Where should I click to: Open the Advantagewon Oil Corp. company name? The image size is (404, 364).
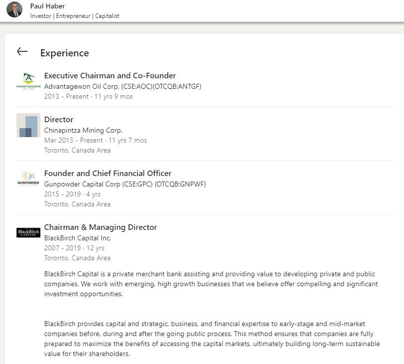[x=123, y=86]
